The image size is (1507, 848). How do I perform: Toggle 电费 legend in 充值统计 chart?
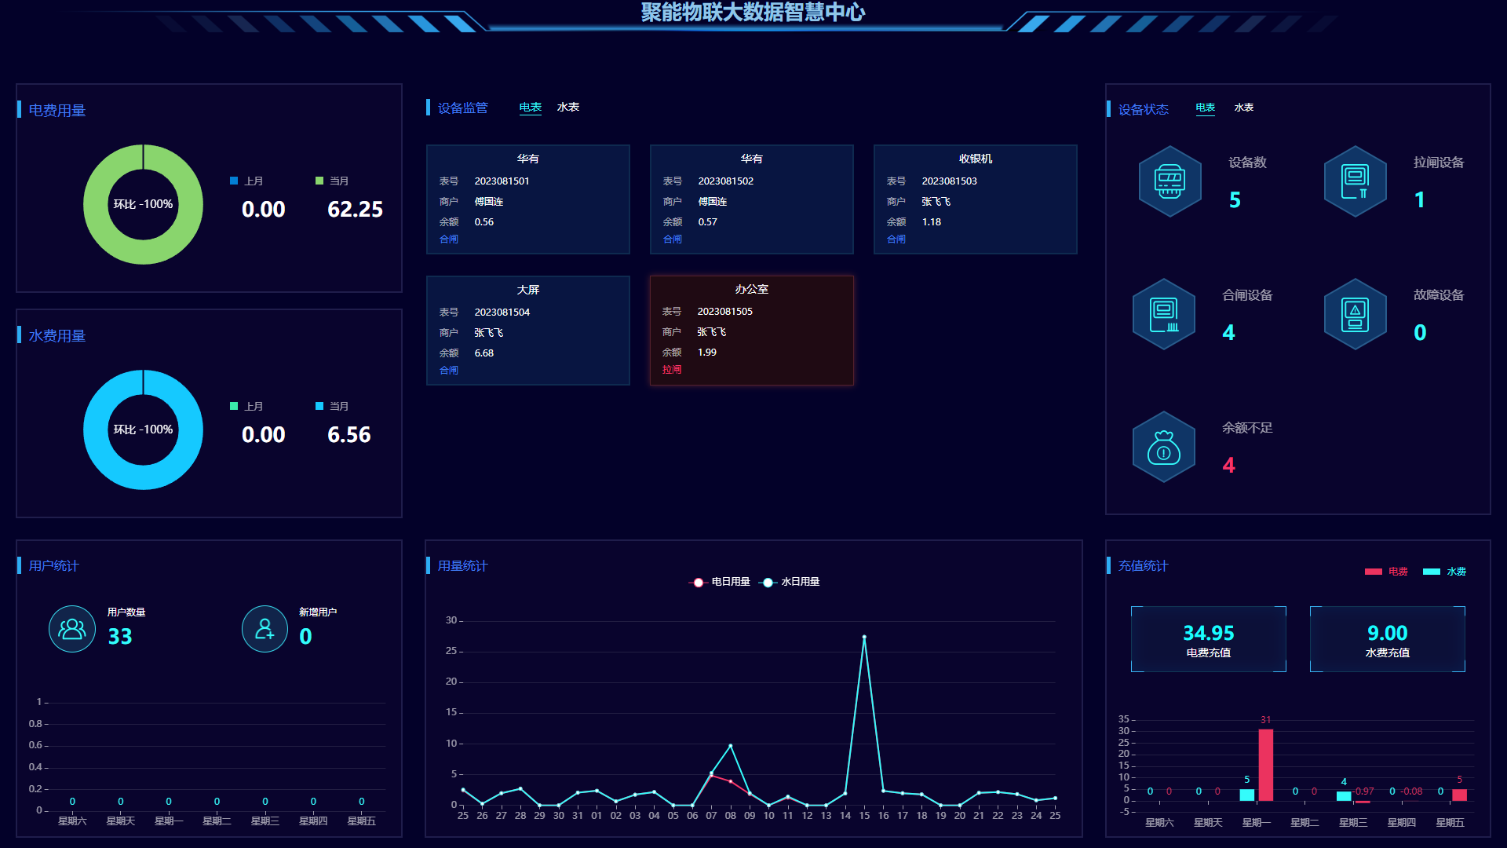(x=1386, y=572)
